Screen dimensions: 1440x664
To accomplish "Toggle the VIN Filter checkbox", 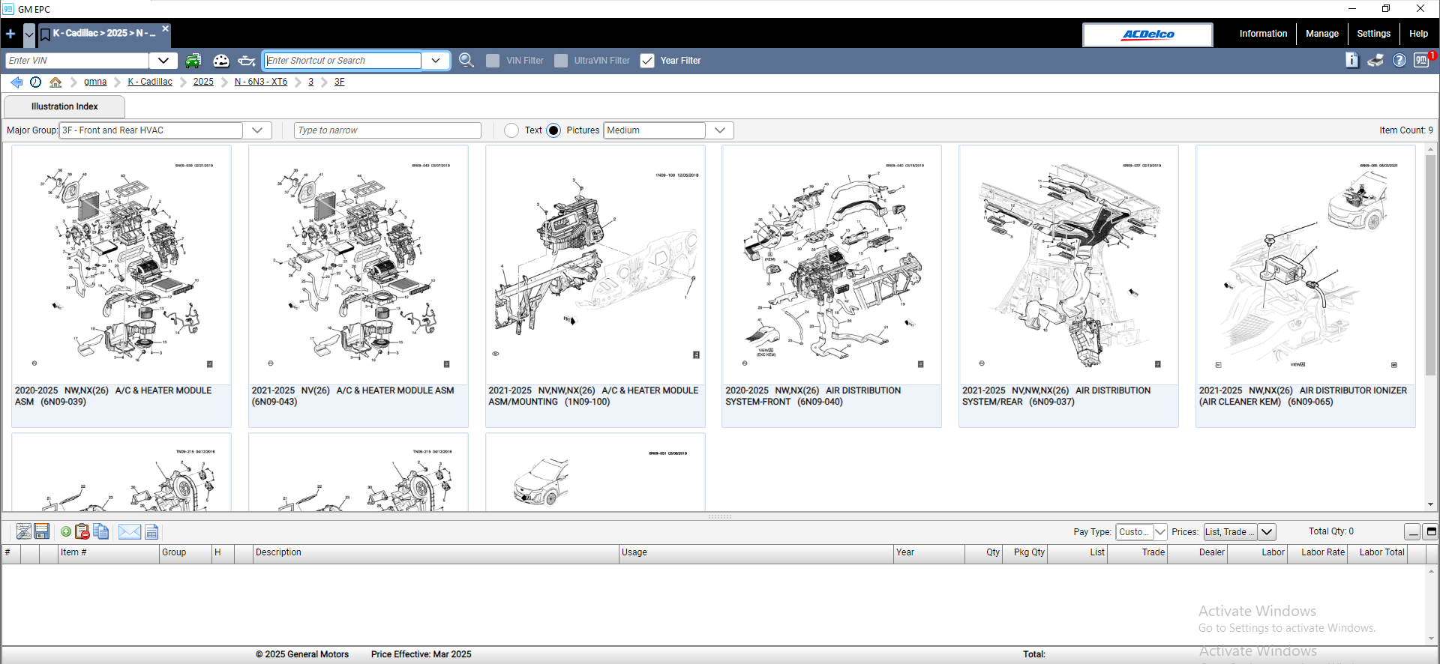I will [493, 61].
